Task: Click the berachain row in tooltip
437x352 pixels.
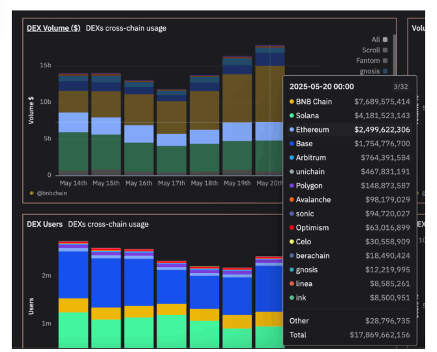Action: point(350,256)
